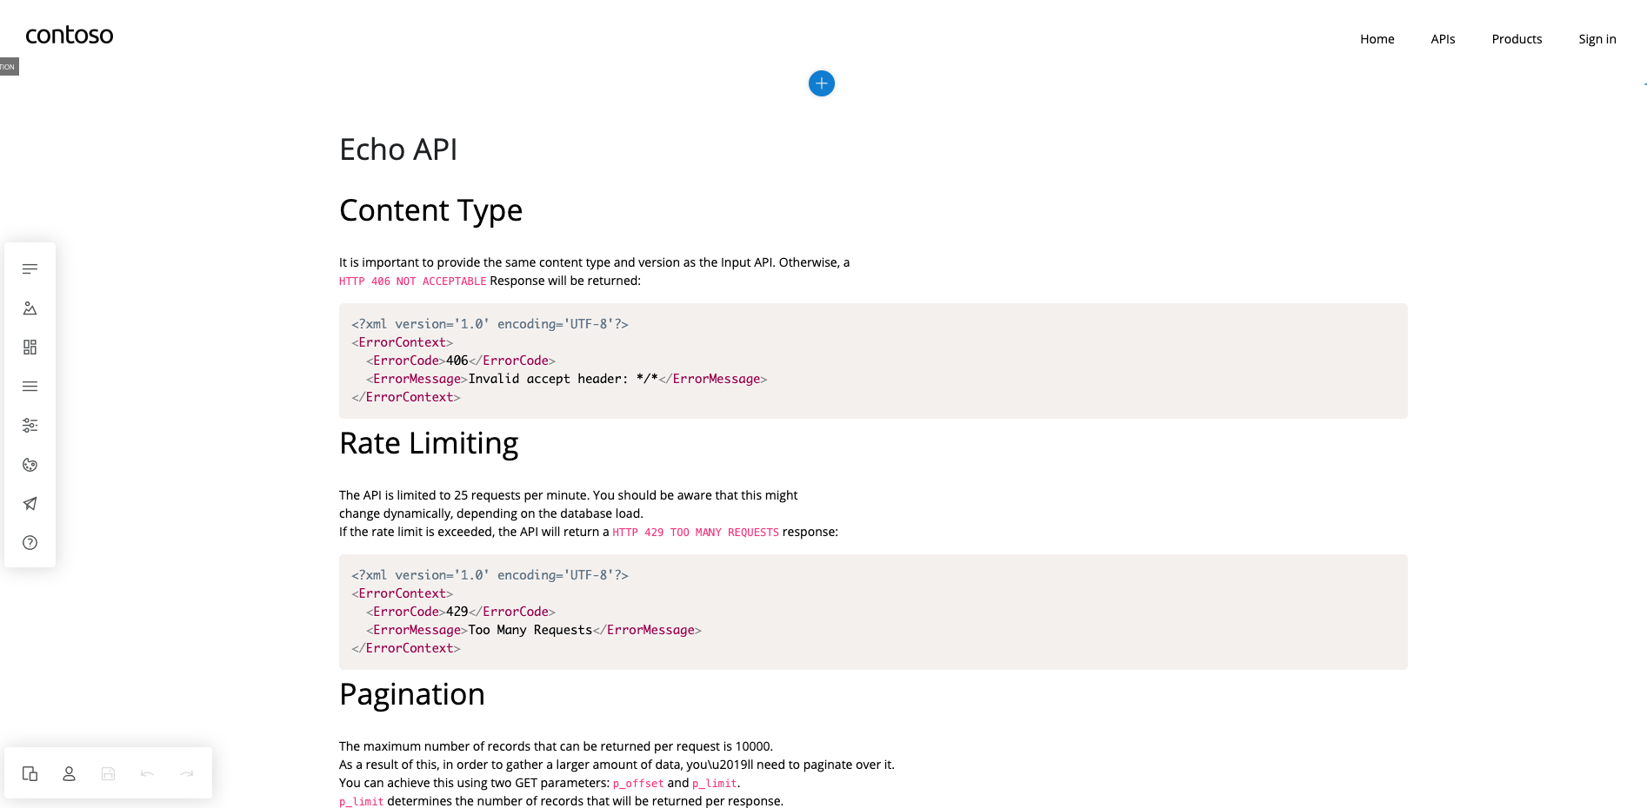
Task: Open Products in top navigation
Action: 1517,39
